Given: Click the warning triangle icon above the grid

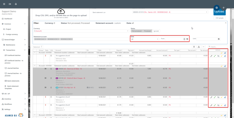Looking at the screenshot, I should 199,47.
